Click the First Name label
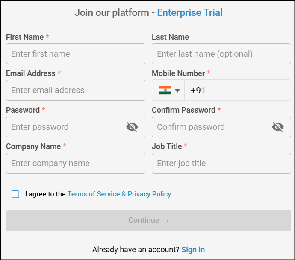The height and width of the screenshot is (260, 295). pyautogui.click(x=25, y=37)
